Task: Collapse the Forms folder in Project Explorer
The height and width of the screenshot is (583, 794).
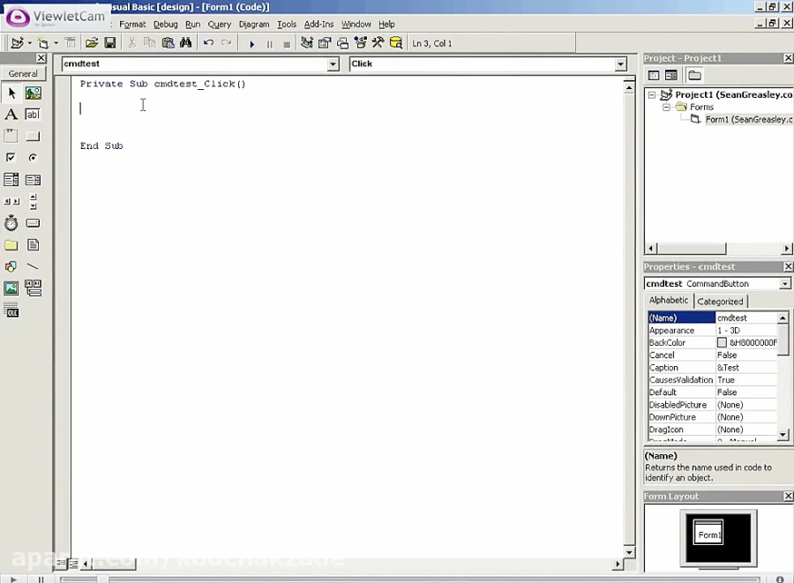Action: pos(667,107)
